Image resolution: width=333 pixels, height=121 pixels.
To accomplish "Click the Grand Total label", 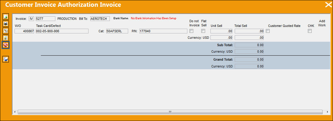I will [223, 60].
